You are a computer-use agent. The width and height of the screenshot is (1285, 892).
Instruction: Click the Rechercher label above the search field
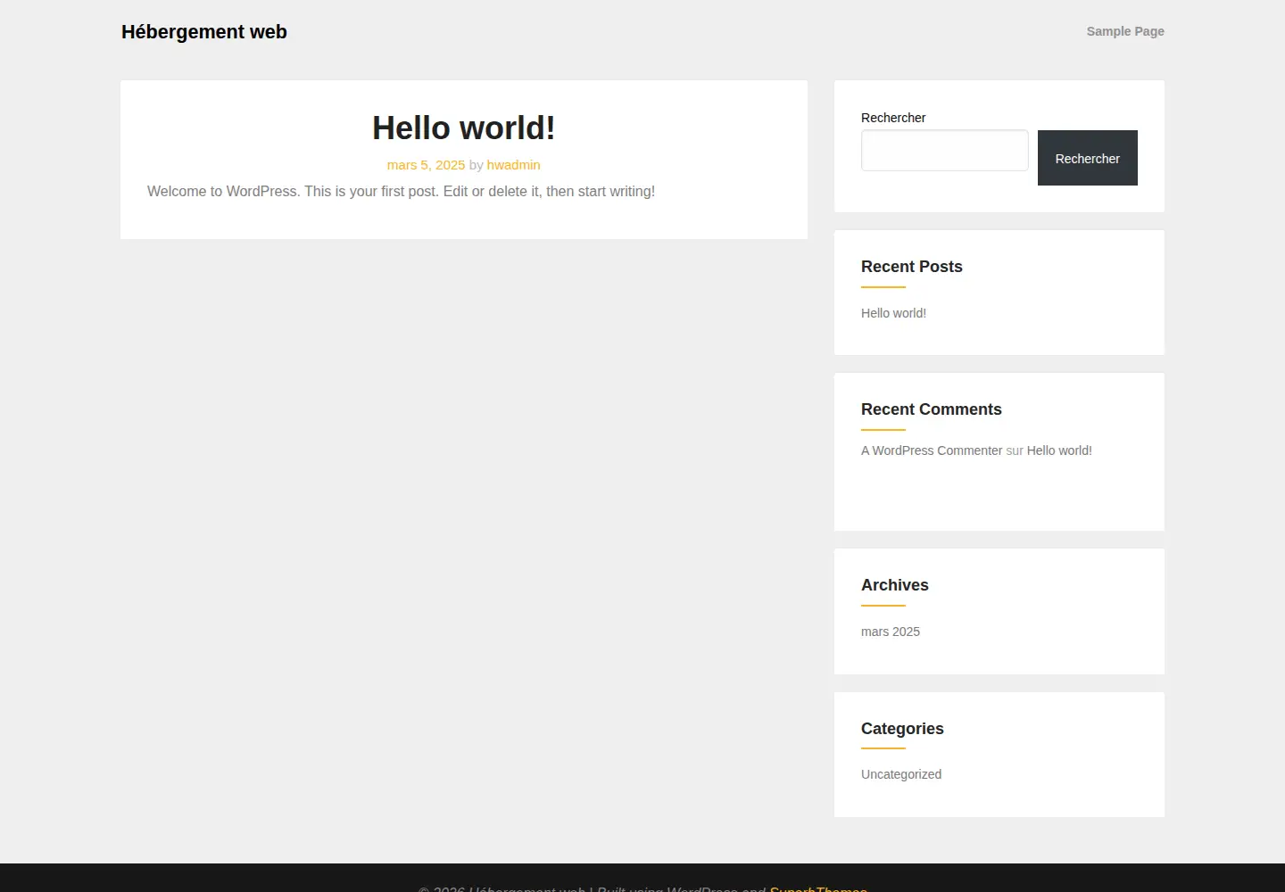pyautogui.click(x=893, y=118)
